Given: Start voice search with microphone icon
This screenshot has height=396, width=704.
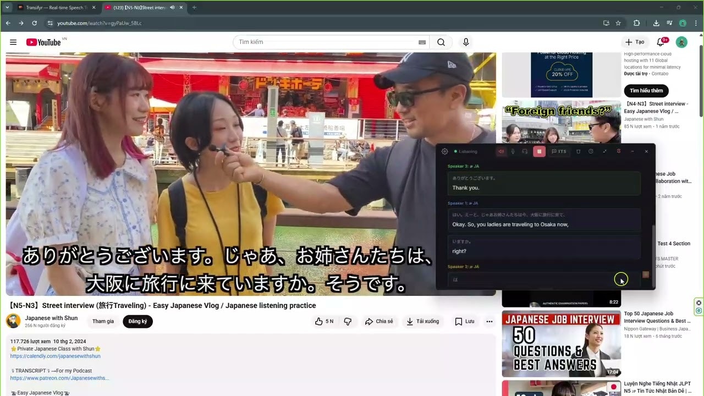Looking at the screenshot, I should click(466, 42).
